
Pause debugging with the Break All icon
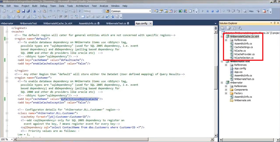(x=208, y=11)
